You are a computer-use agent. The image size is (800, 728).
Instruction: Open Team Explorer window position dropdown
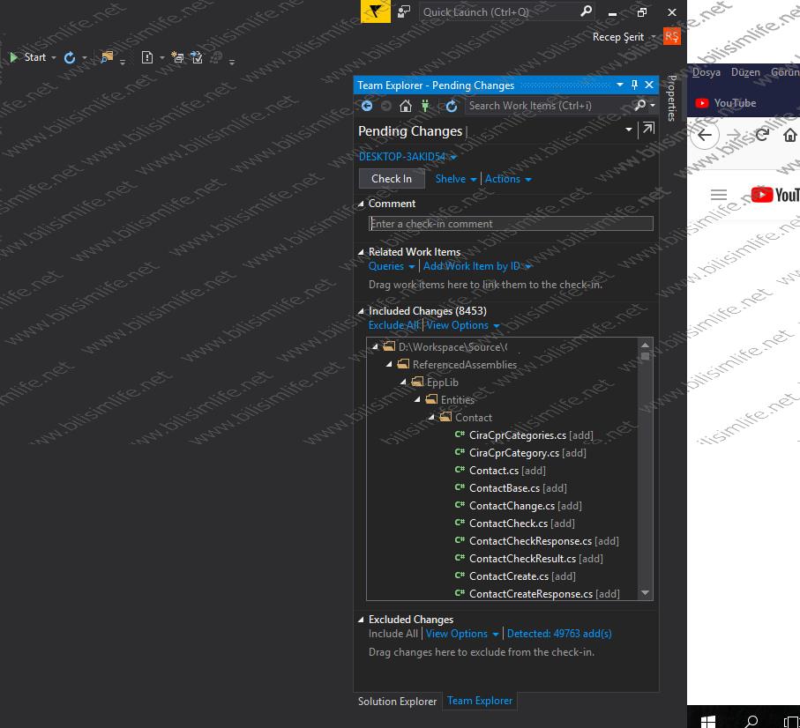(x=620, y=85)
